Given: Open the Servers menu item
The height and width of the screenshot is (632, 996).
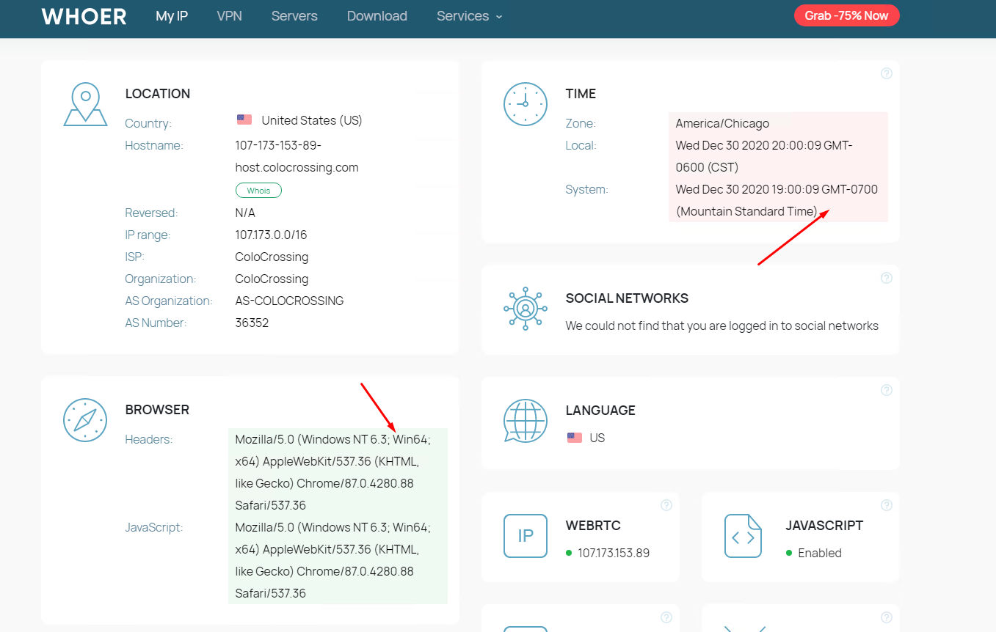Looking at the screenshot, I should click(294, 16).
